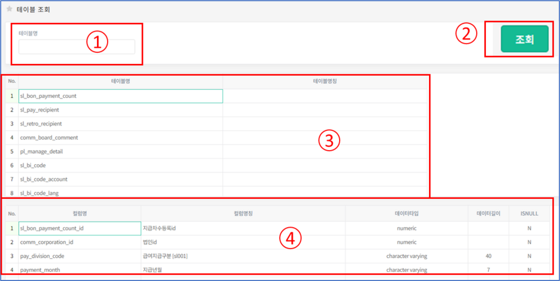The image size is (560, 281).
Task: Click the sl_bi_code_account table row
Action: pyautogui.click(x=44, y=179)
